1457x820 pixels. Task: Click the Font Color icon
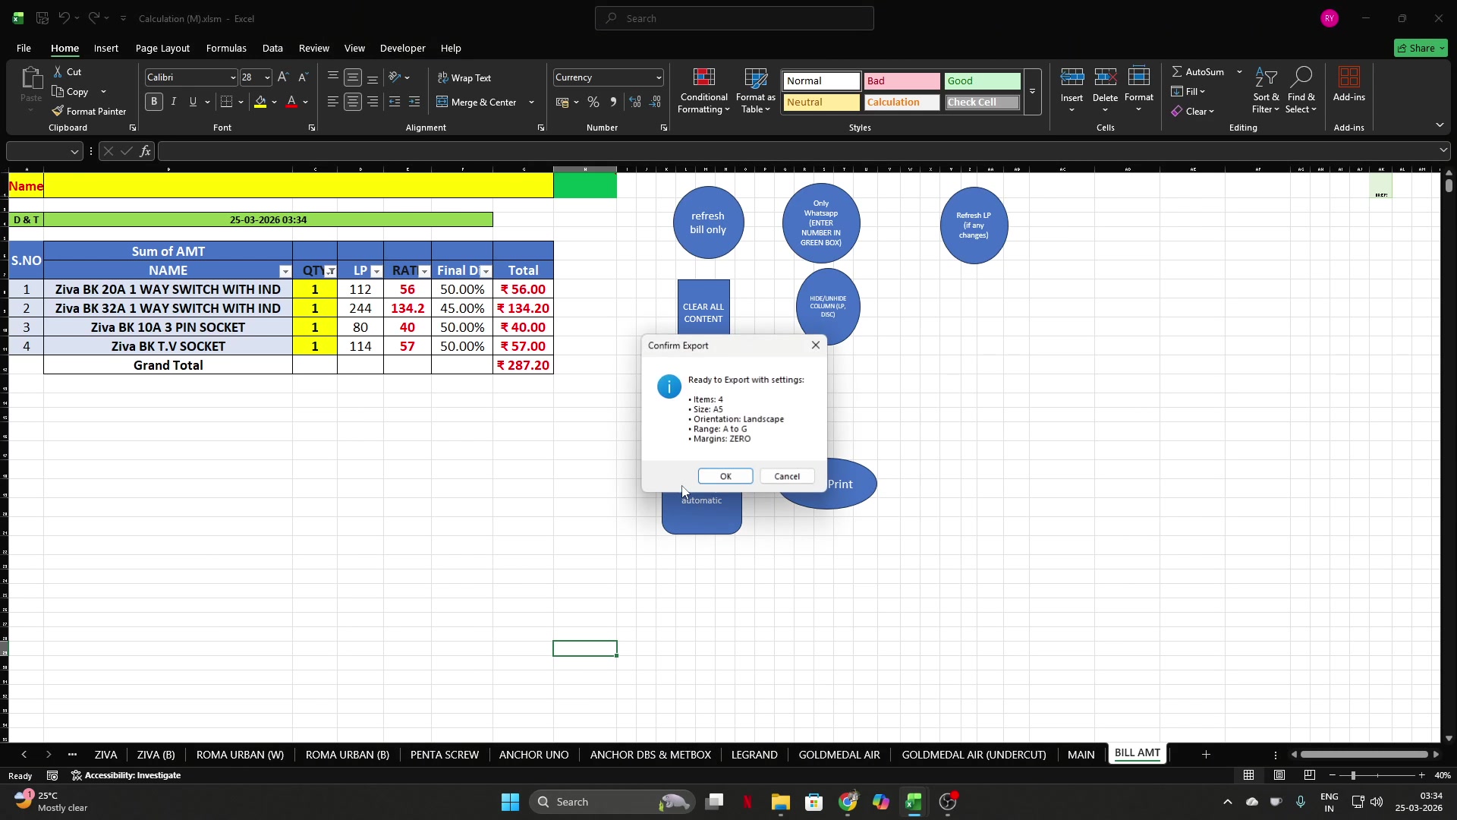tap(291, 102)
